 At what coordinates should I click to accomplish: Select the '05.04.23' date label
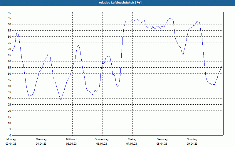tap(71, 144)
